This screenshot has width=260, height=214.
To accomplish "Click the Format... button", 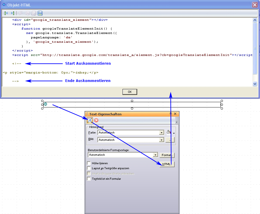I will coord(167,155).
